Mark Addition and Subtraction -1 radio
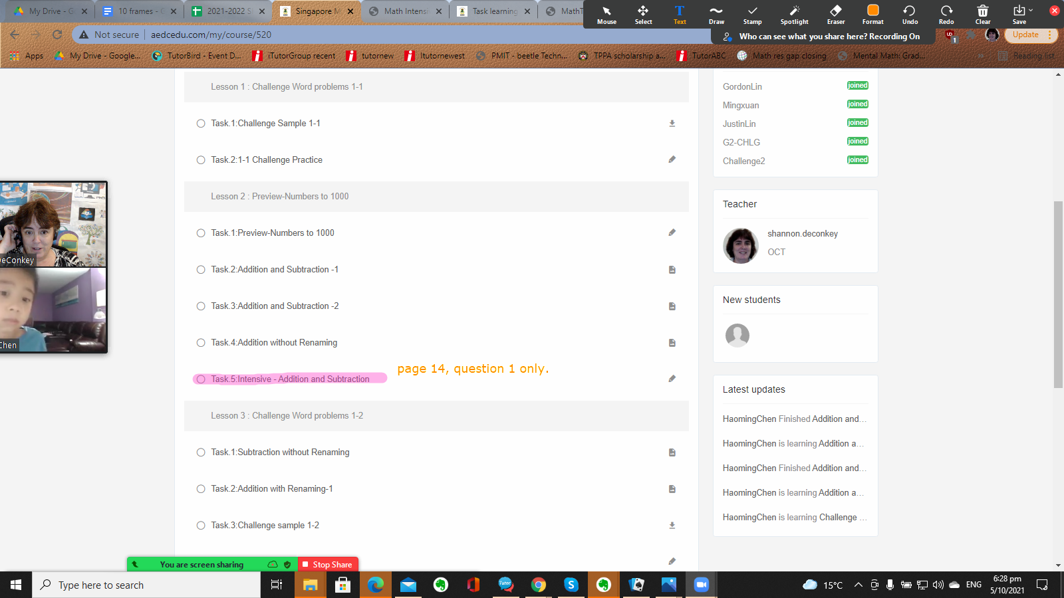 pos(201,270)
